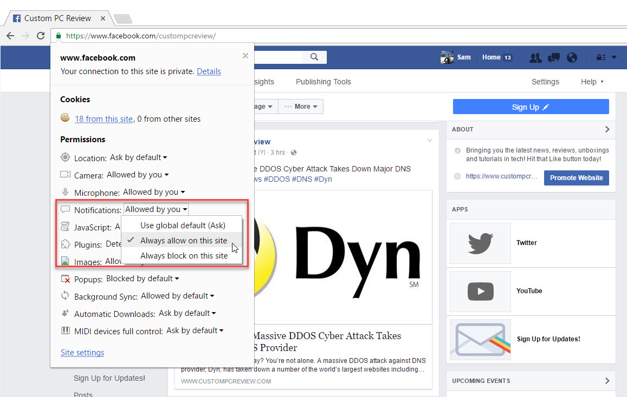Open the custompcr website link in About
This screenshot has height=397, width=627.
(x=501, y=176)
